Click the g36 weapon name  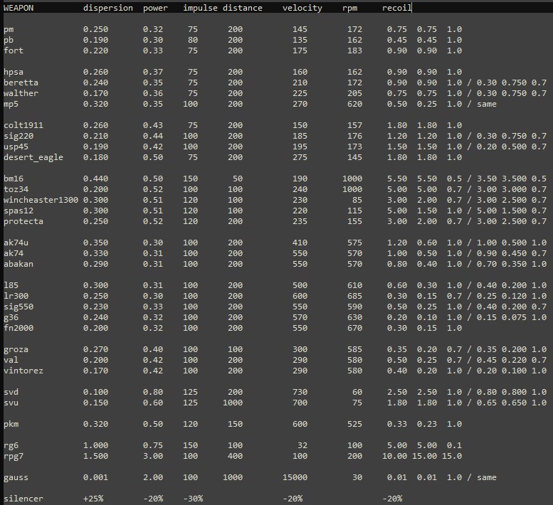tap(11, 317)
